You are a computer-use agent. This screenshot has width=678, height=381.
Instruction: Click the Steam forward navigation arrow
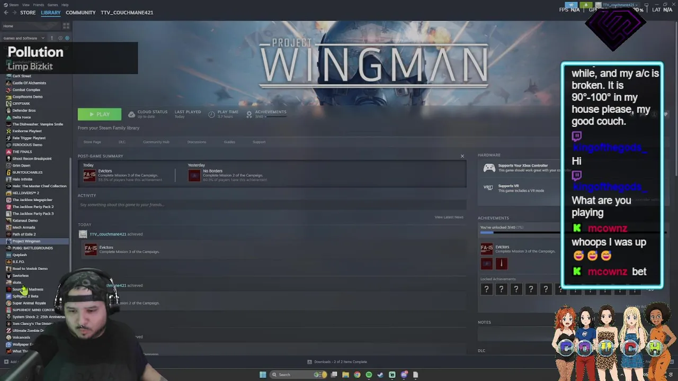(x=14, y=13)
